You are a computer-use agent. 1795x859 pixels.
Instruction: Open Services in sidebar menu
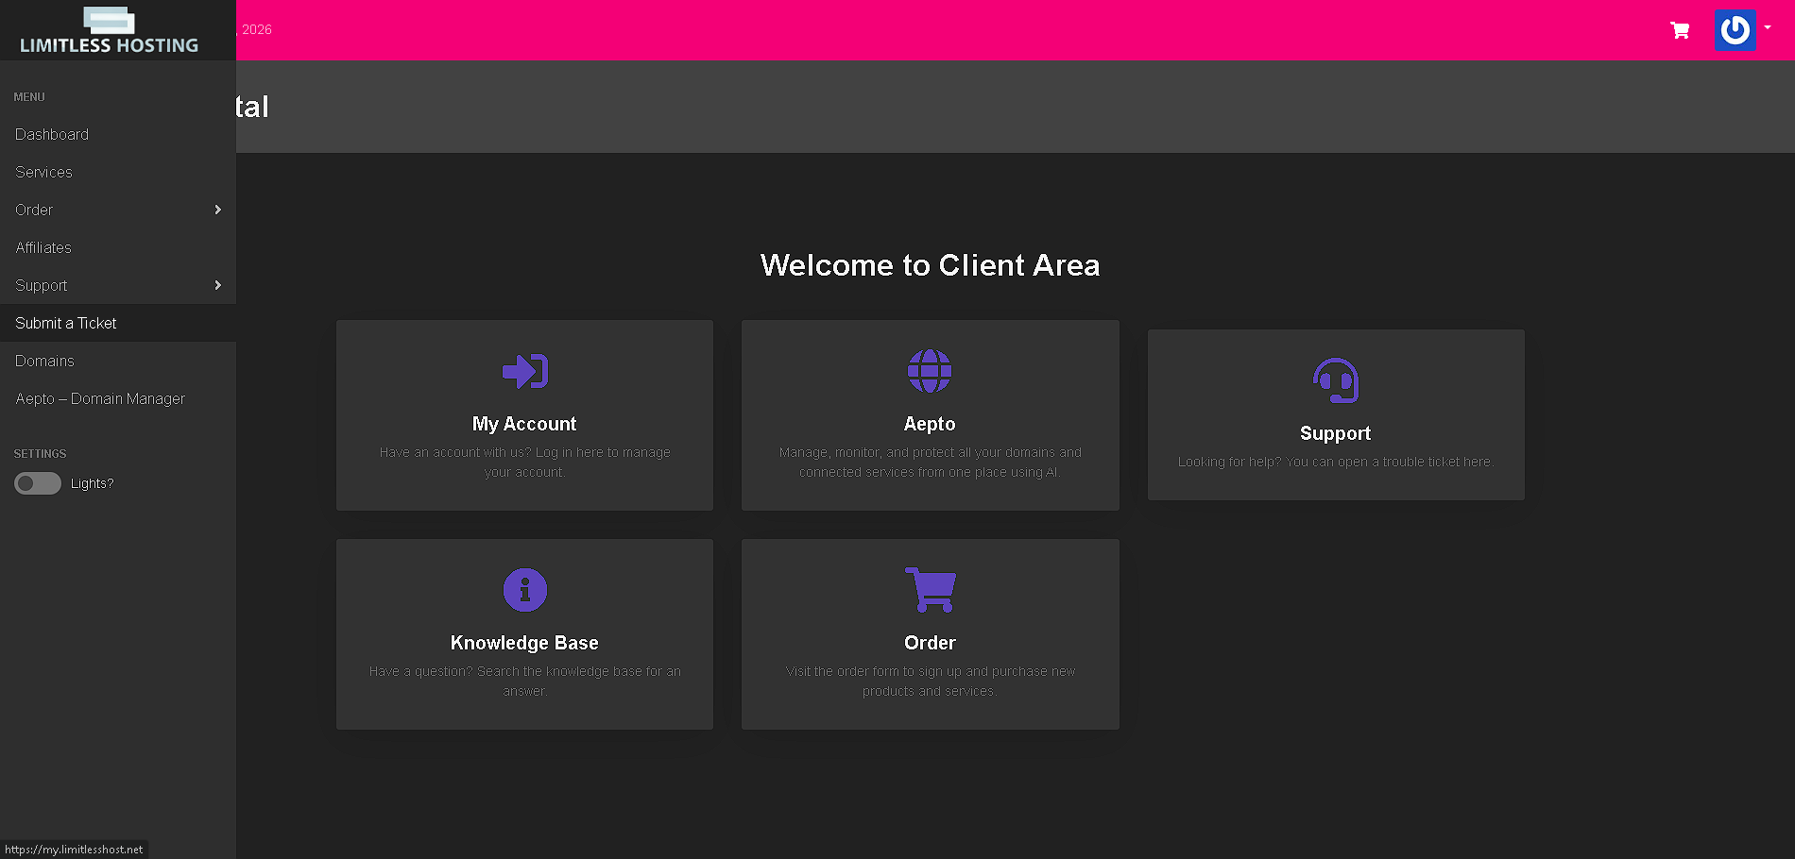click(43, 172)
